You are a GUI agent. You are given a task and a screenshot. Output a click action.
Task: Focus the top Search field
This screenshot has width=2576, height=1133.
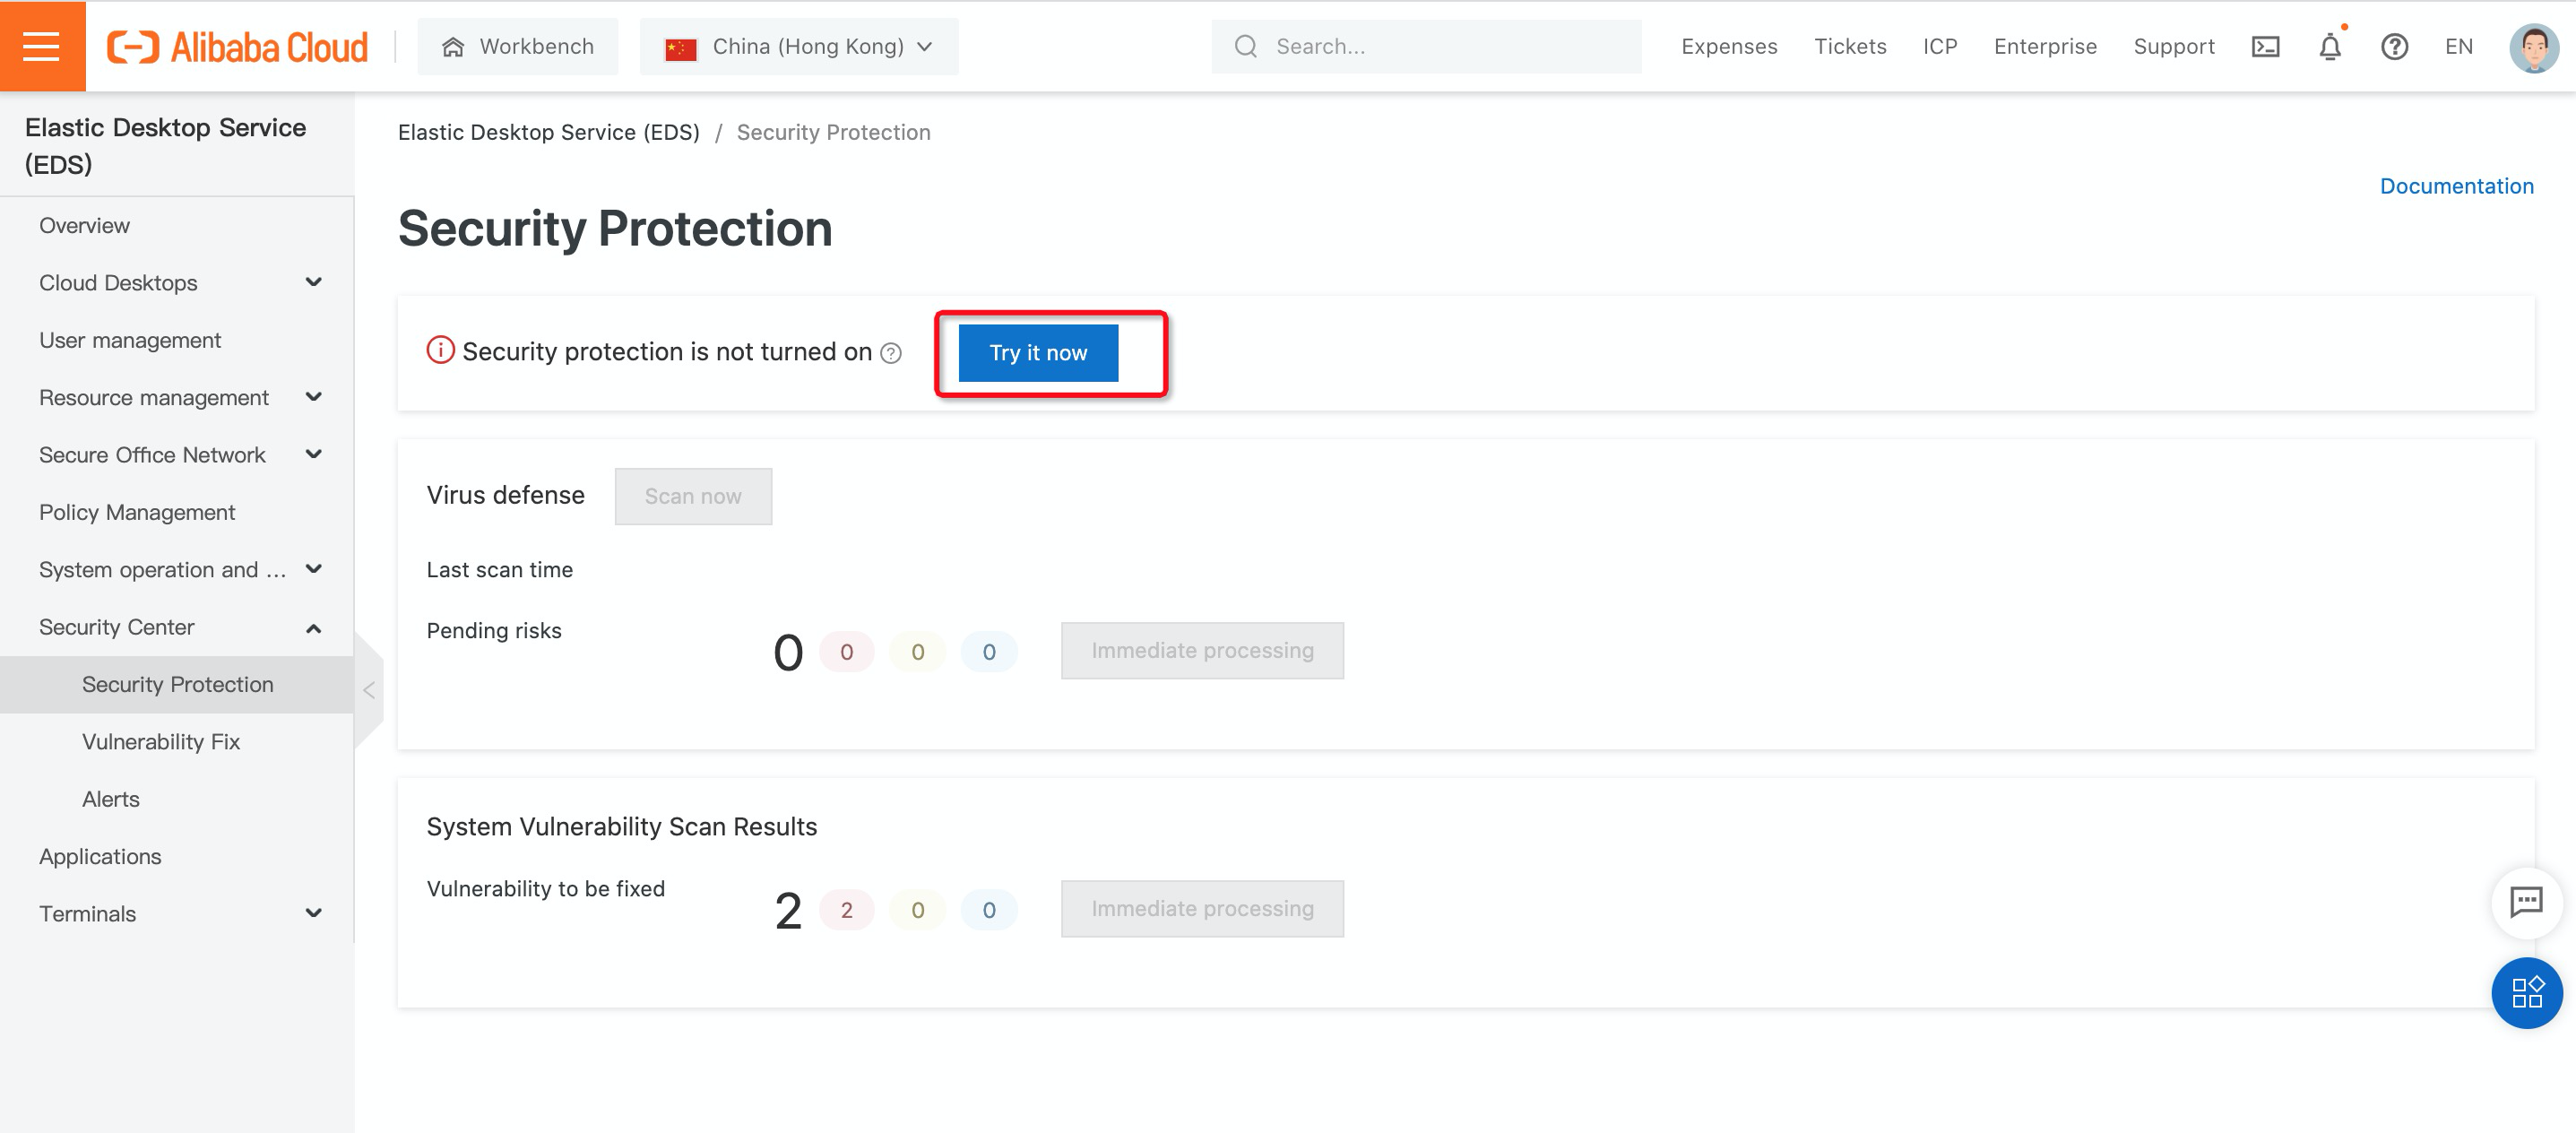(x=1440, y=47)
